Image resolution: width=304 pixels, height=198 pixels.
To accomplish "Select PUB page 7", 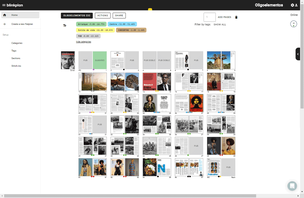I will 196,60.
